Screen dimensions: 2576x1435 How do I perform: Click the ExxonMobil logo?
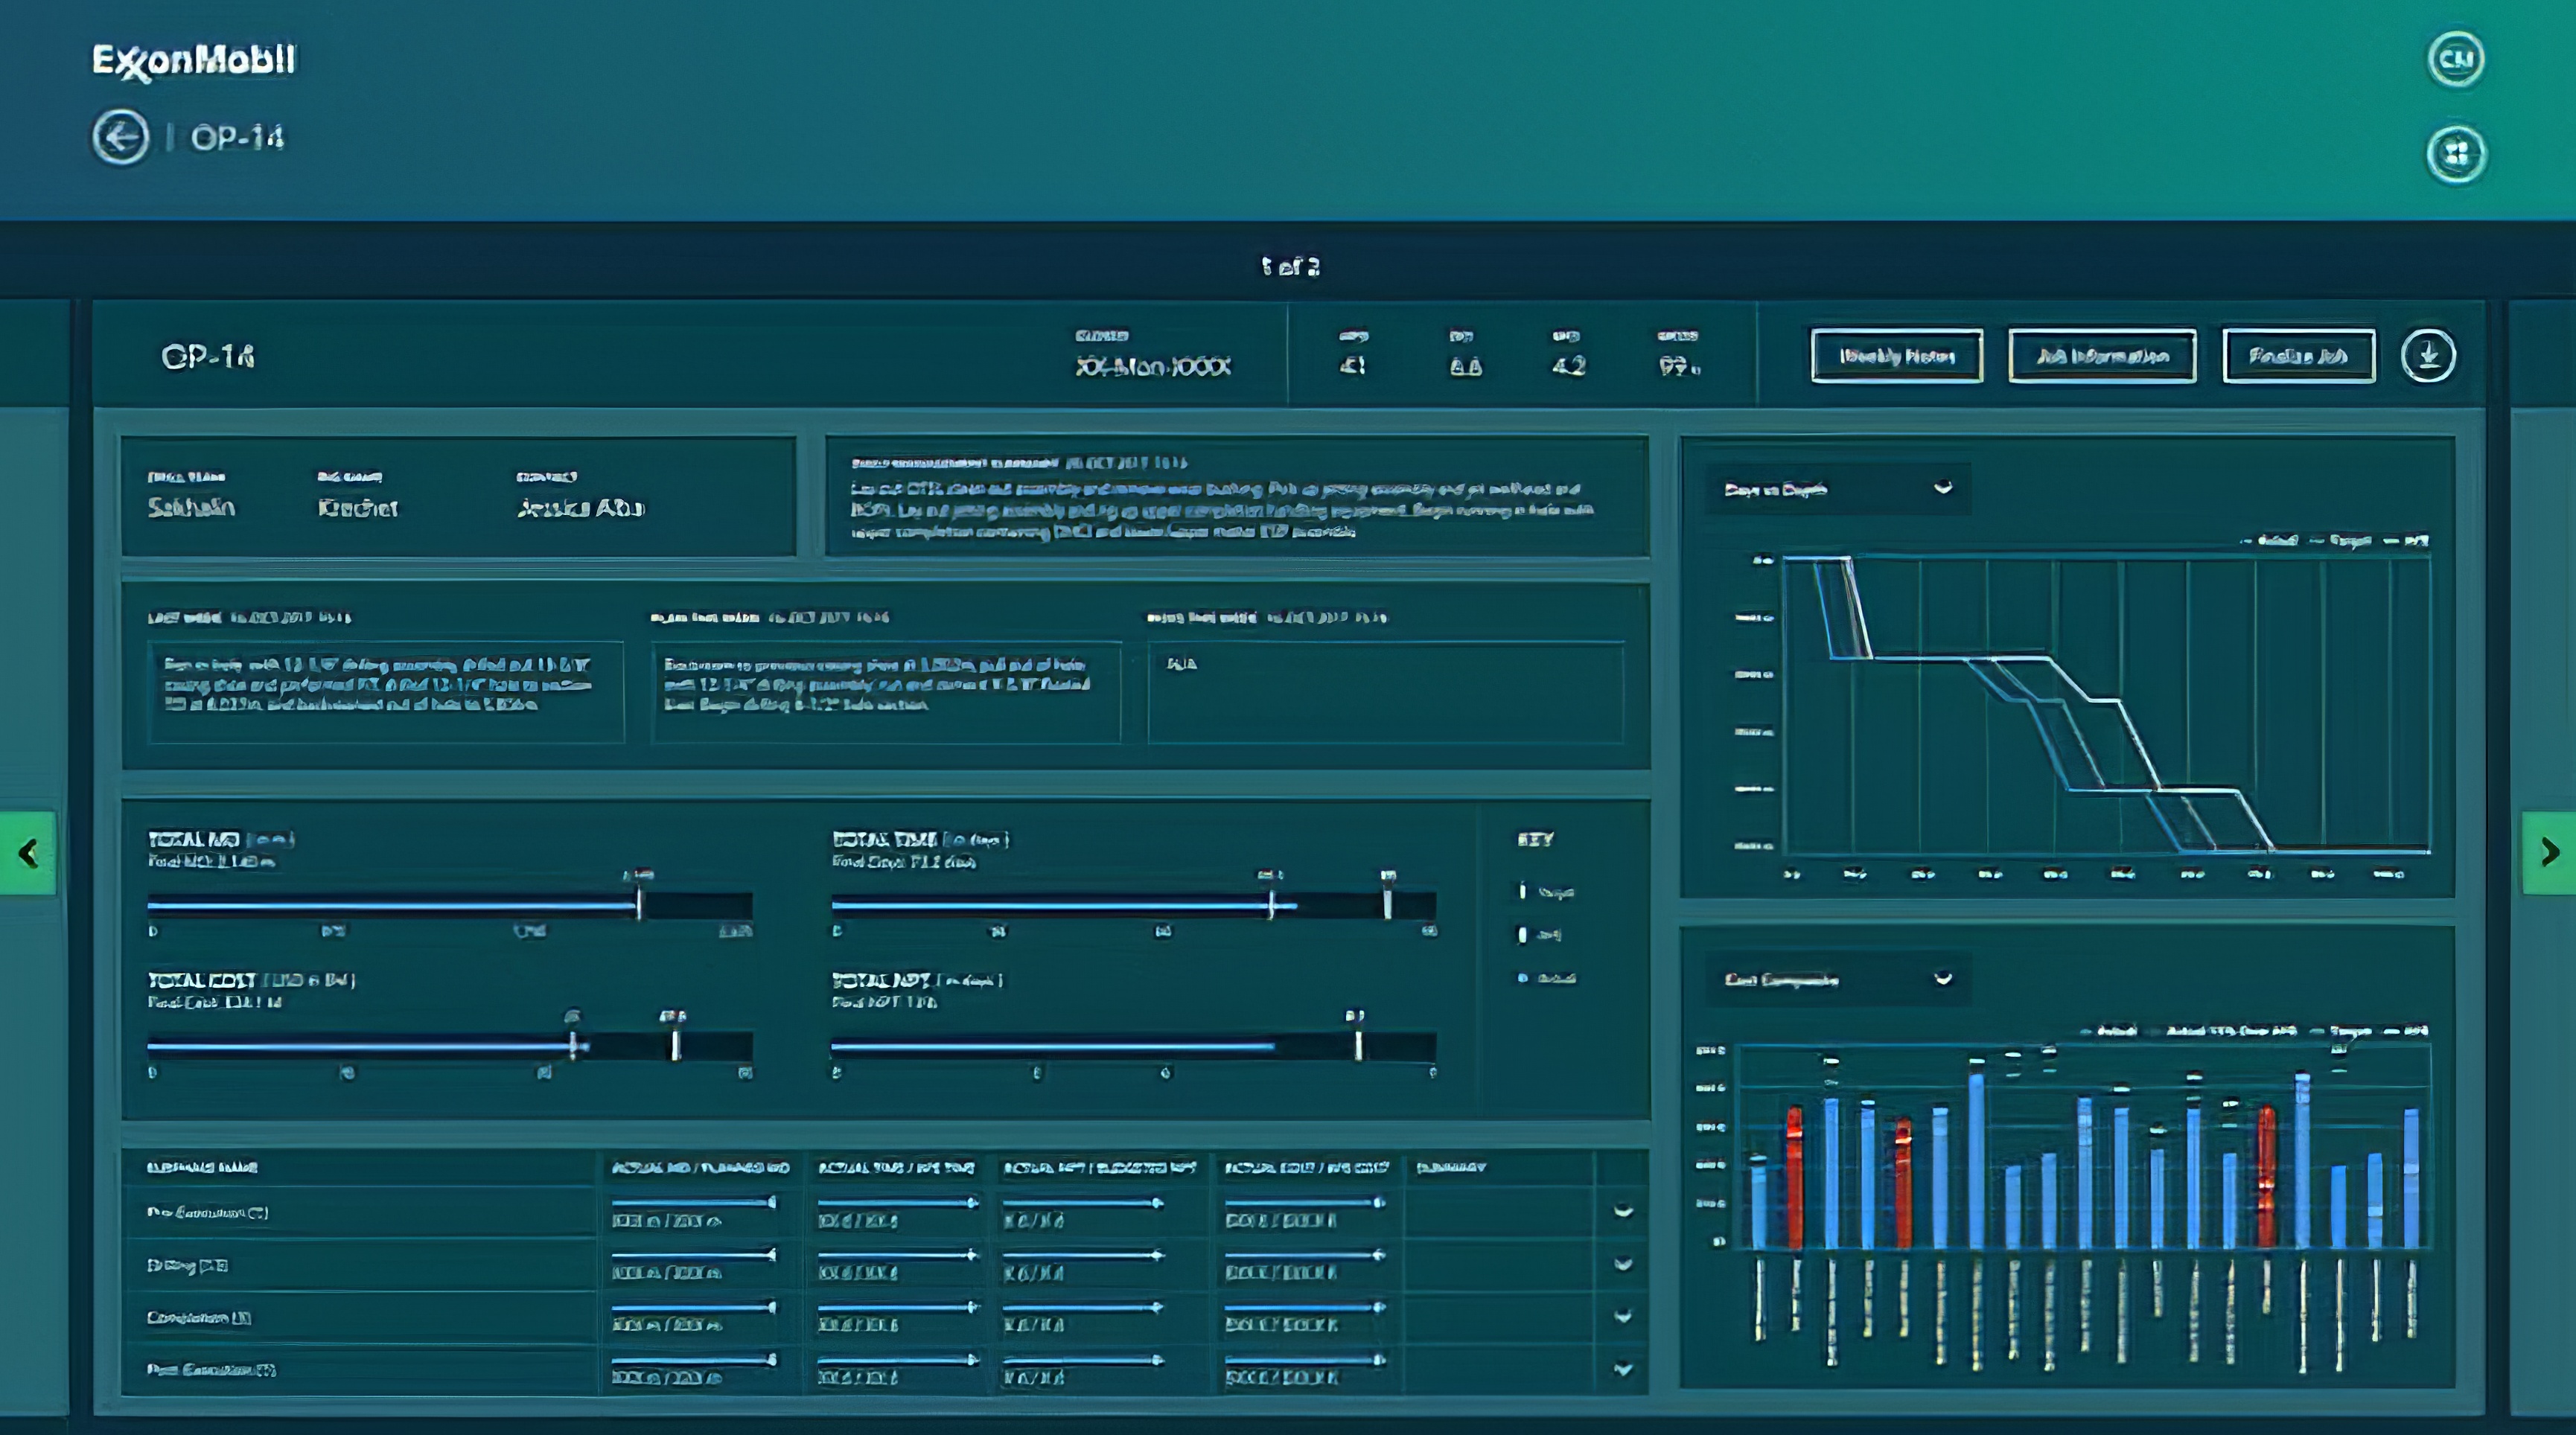click(194, 61)
